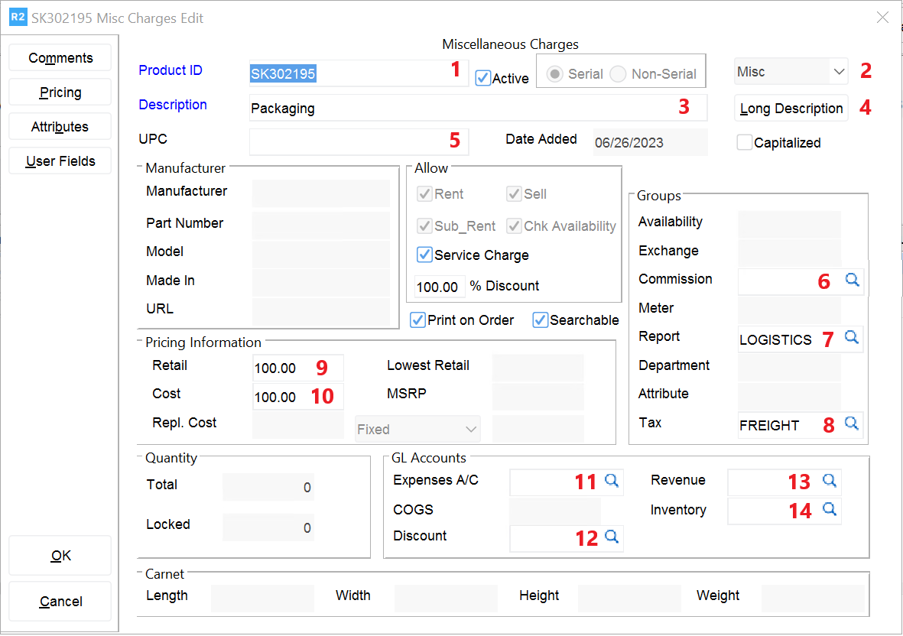Screen dimensions: 903x636
Task: Uncheck the Active checkbox
Action: pyautogui.click(x=482, y=78)
